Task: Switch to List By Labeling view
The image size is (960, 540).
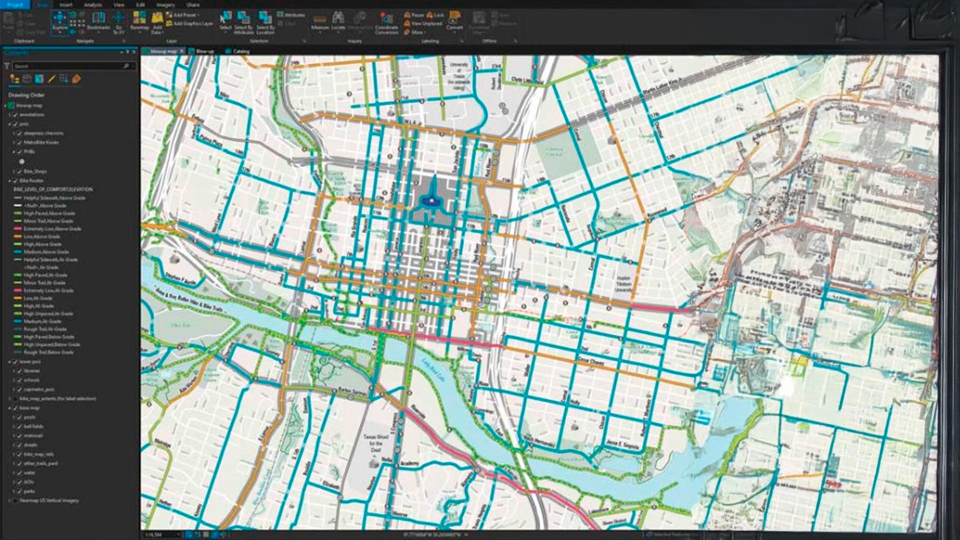Action: [x=76, y=79]
